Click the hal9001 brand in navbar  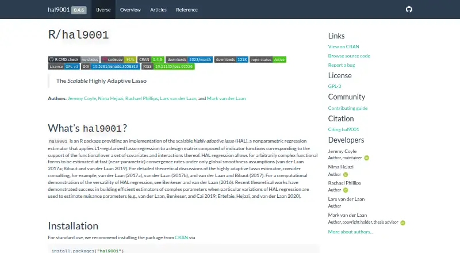pos(59,10)
